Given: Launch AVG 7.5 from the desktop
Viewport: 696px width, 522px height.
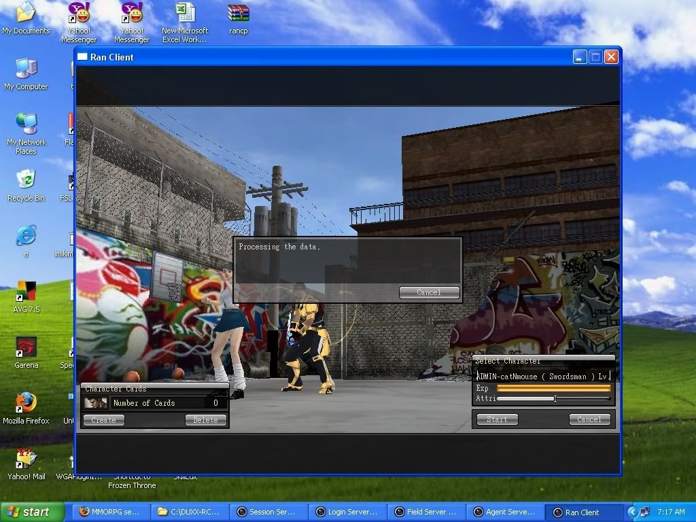Looking at the screenshot, I should pyautogui.click(x=26, y=292).
